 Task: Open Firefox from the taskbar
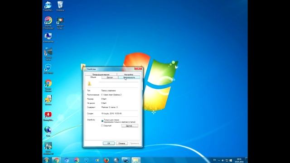[106, 160]
